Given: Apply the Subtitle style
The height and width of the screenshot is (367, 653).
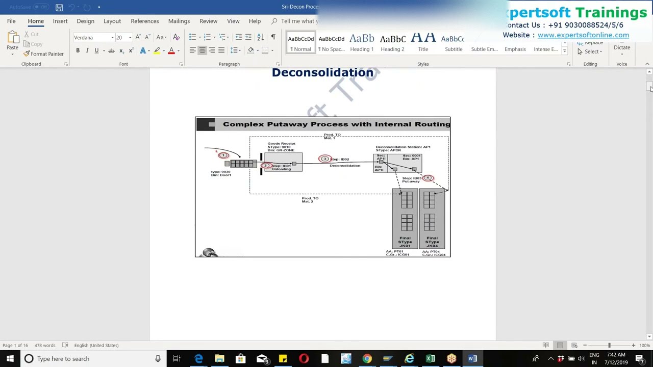Looking at the screenshot, I should (454, 43).
